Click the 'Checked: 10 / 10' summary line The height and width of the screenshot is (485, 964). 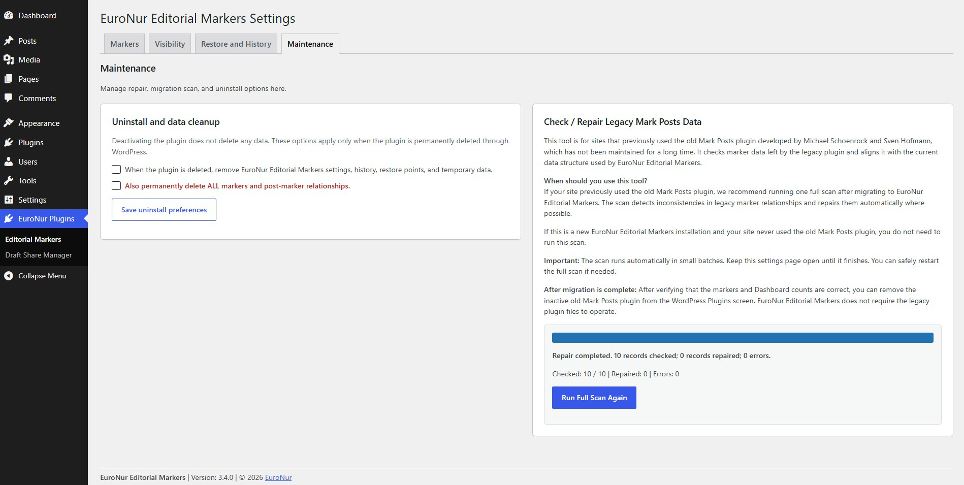point(616,374)
